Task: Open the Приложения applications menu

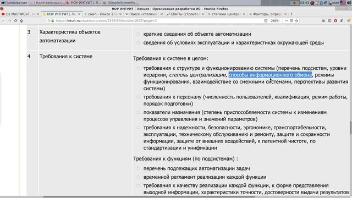Action: click(x=14, y=3)
